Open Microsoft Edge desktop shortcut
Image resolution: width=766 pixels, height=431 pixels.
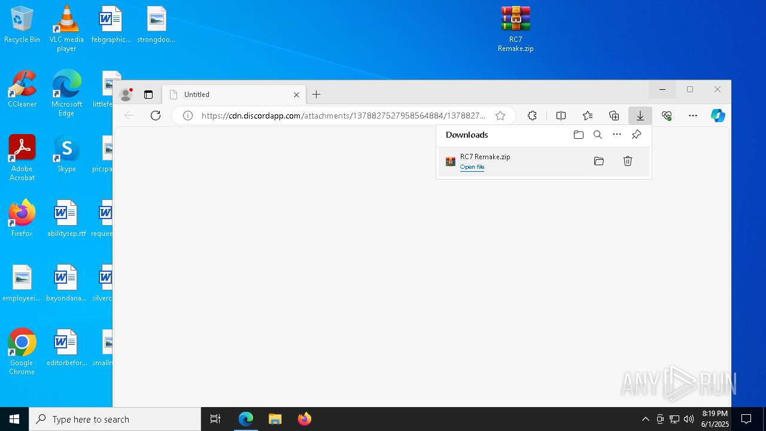66,93
